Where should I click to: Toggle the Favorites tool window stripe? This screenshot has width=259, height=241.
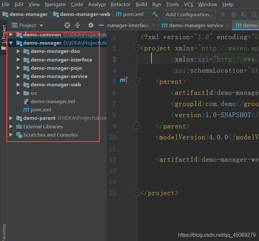4,232
